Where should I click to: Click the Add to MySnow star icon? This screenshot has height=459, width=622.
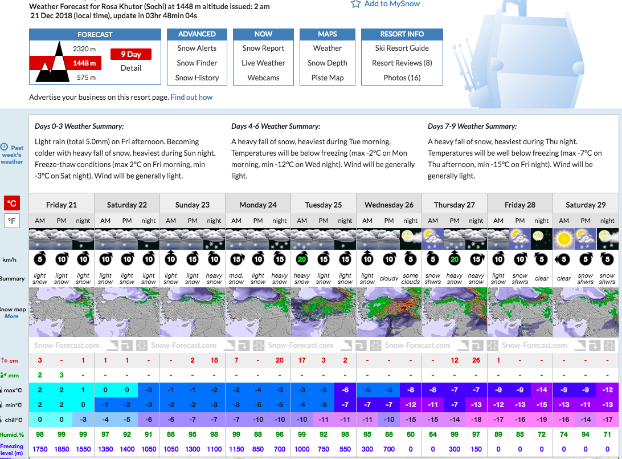point(355,3)
